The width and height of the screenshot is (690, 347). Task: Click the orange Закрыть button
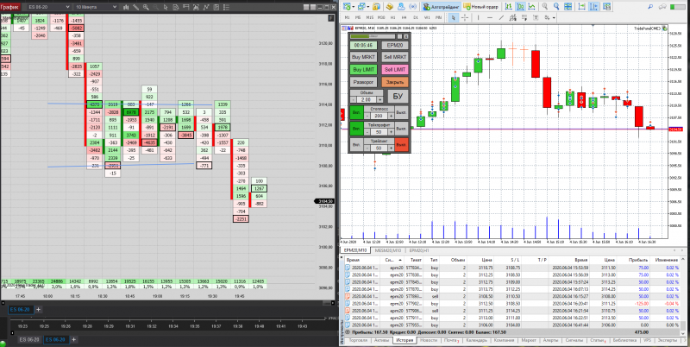coord(395,82)
